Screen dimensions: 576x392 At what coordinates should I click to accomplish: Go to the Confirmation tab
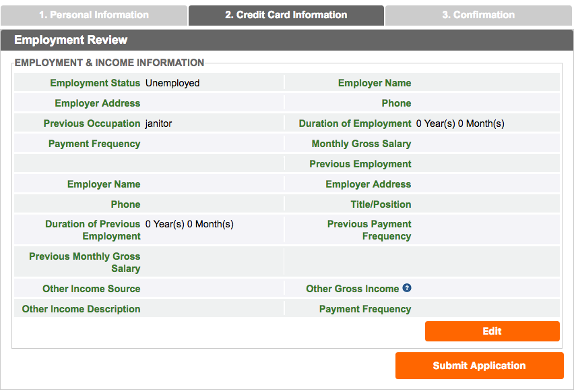(478, 15)
